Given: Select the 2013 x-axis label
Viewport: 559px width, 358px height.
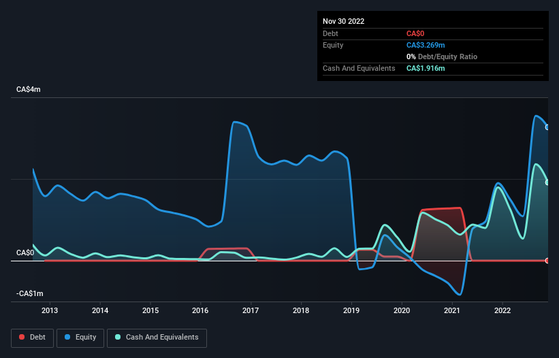Looking at the screenshot, I should [x=50, y=310].
